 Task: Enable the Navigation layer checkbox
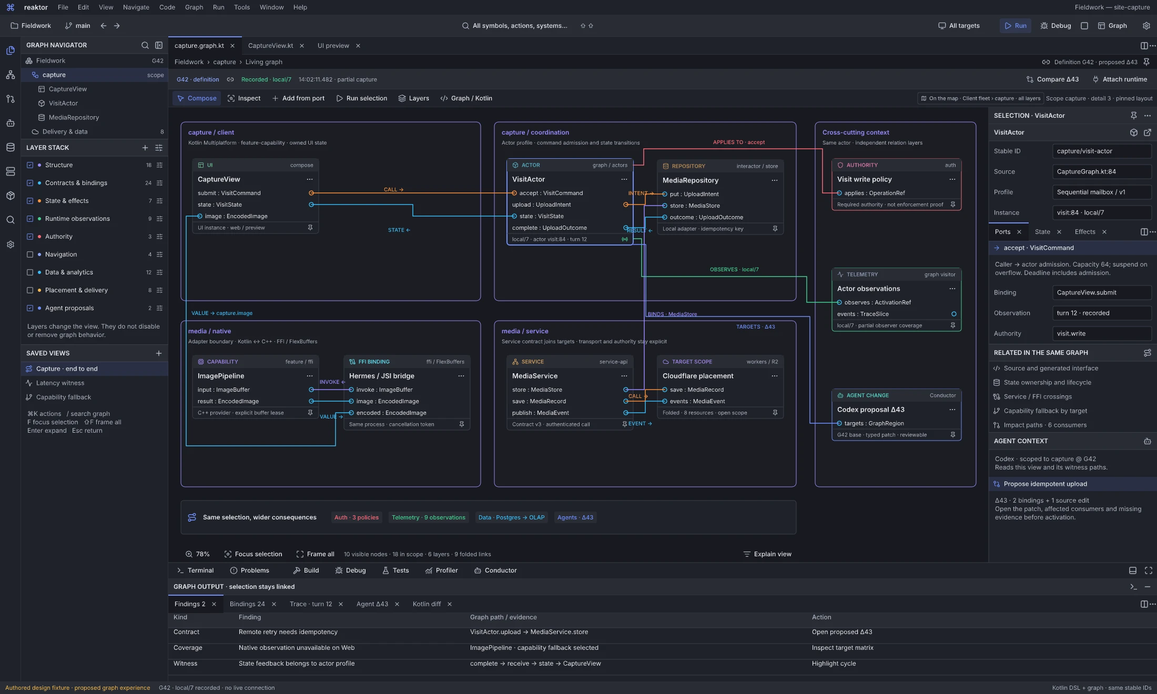tap(30, 254)
